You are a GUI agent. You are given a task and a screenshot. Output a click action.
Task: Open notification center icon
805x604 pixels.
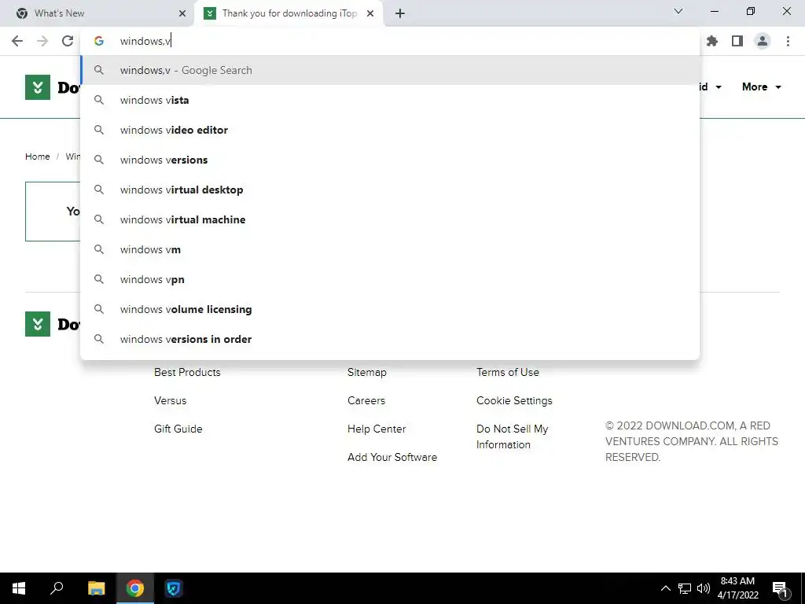[x=781, y=589]
